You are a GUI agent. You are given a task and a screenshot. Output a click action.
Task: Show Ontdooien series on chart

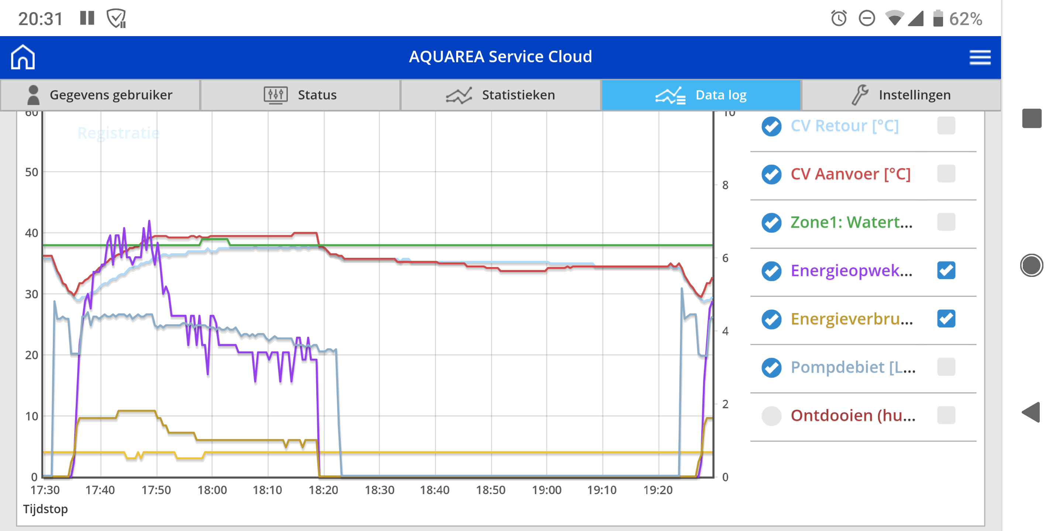[x=771, y=416]
